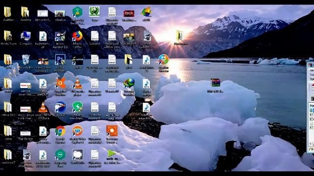
Task: Select the lone folder over the sunset
Action: pyautogui.click(x=180, y=36)
